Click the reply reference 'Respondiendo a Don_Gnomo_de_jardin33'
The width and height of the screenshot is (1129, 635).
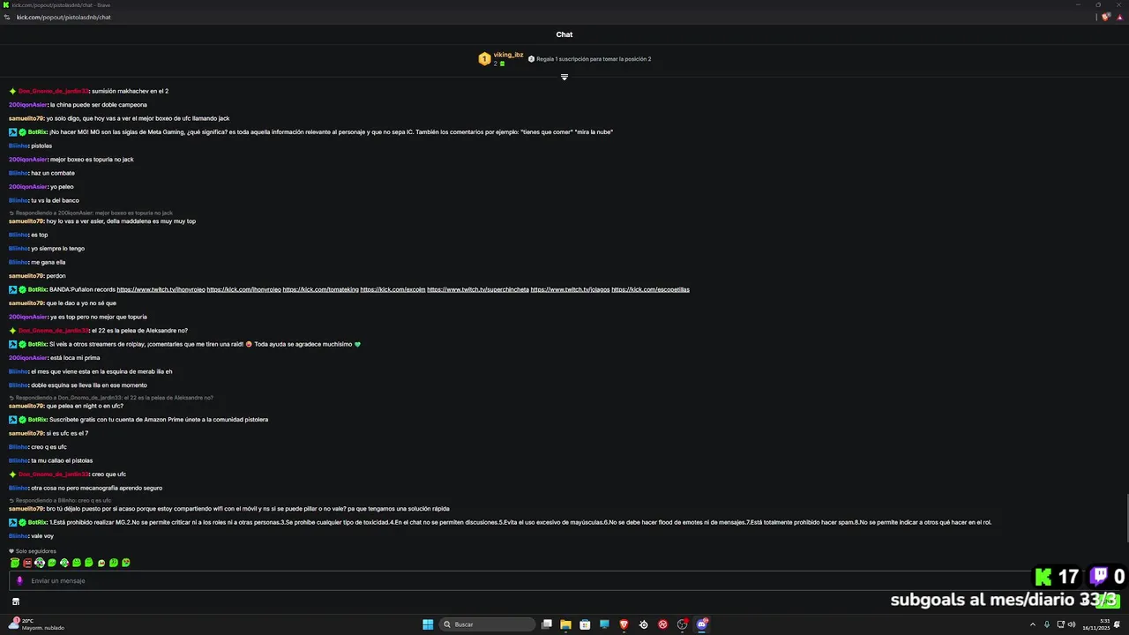[114, 398]
